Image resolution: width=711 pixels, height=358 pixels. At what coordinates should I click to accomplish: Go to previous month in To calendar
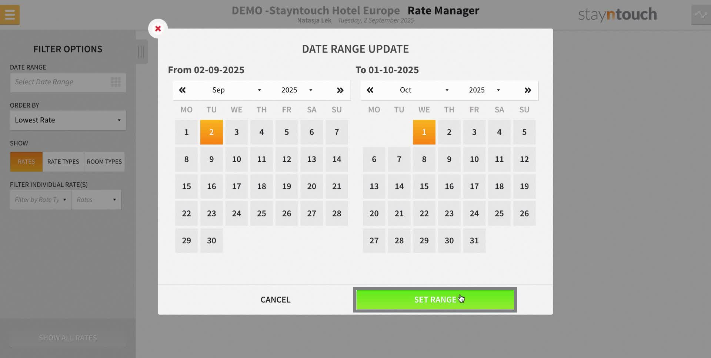click(x=370, y=90)
